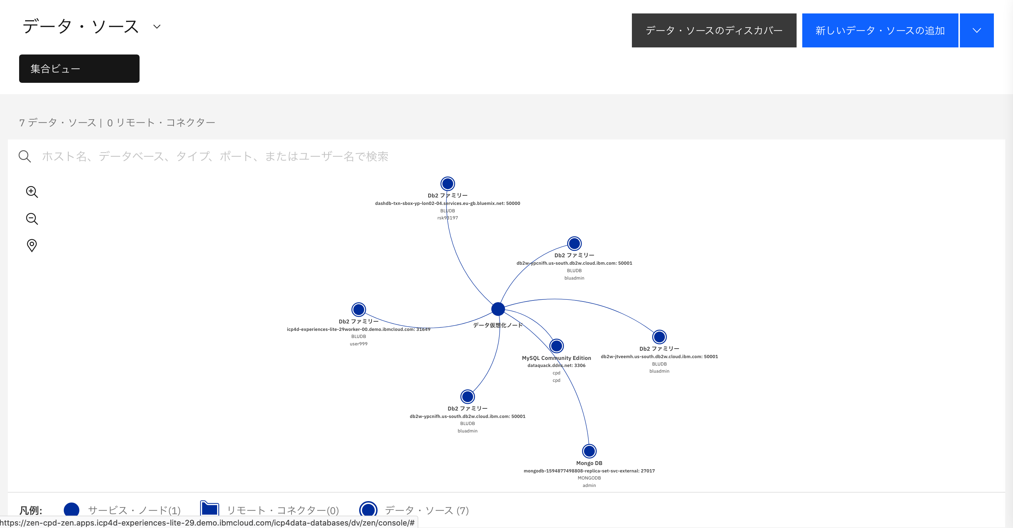Select the bottom db2w-ypcnifh Db2 node
Screen dimensions: 1013x528
468,396
